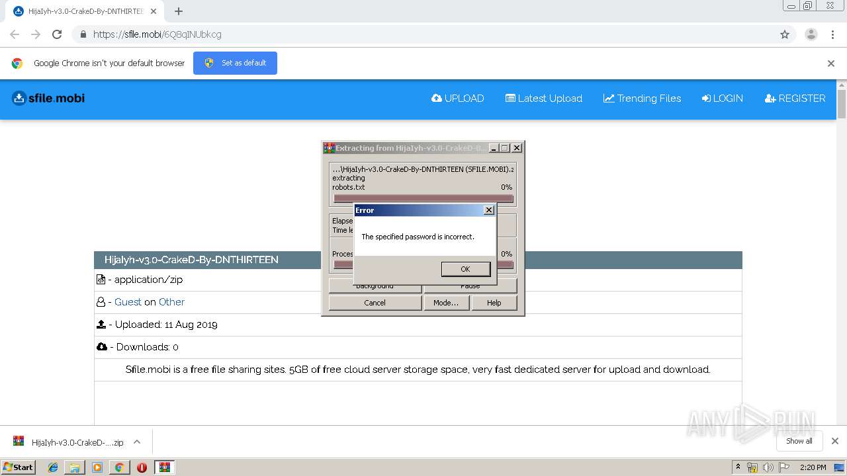Open the Mode... options in WinRAR
Viewport: 847px width, 476px height.
pyautogui.click(x=446, y=303)
